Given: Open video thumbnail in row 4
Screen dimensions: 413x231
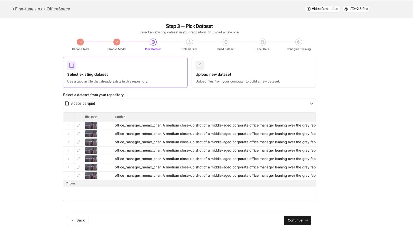Looking at the screenshot, I should click(x=91, y=150).
